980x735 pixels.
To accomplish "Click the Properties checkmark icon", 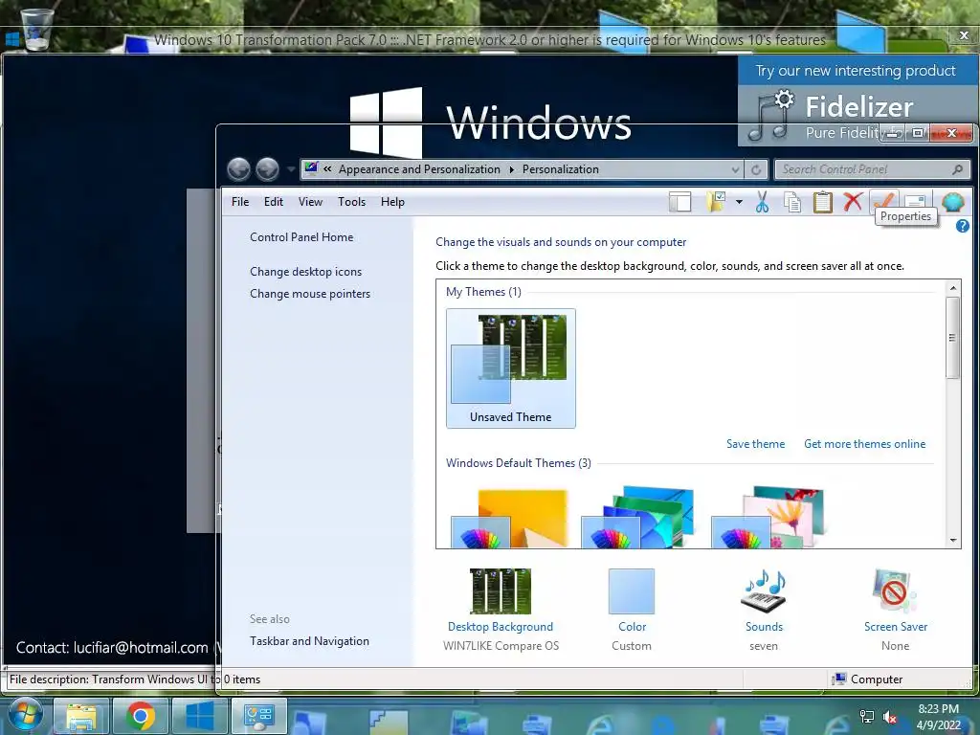I will point(884,199).
